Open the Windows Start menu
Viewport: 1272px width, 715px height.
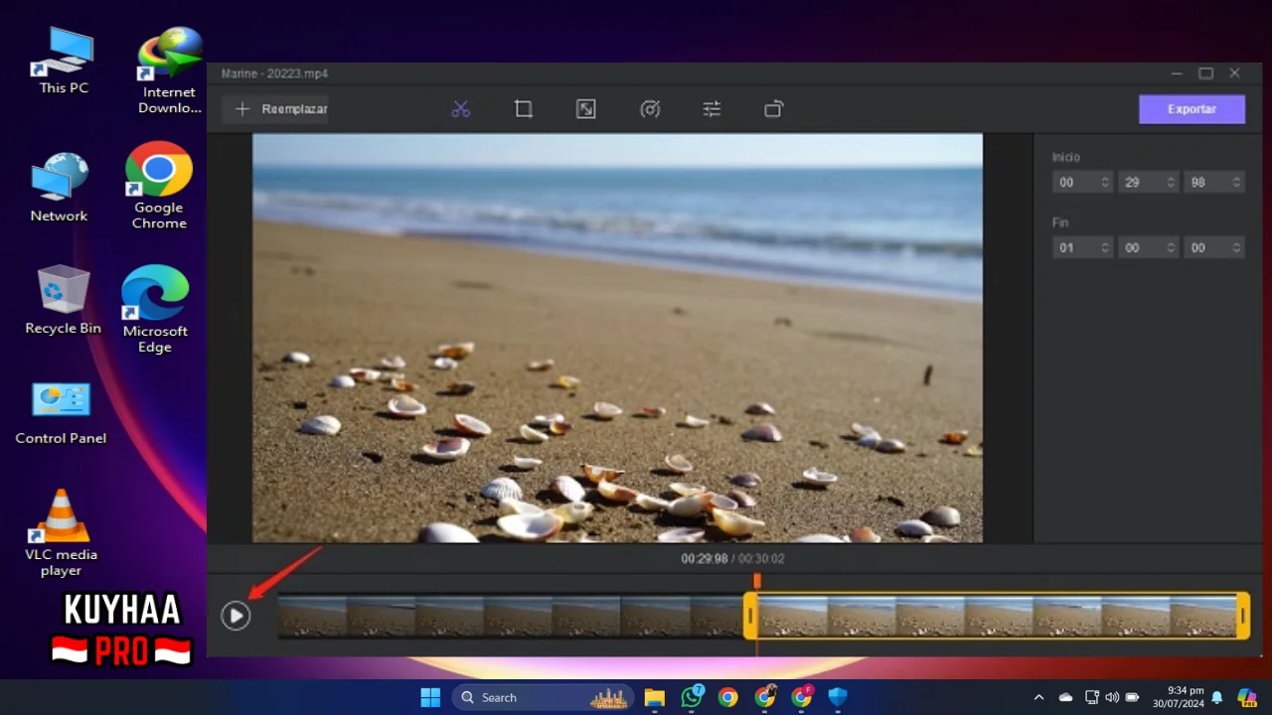coord(430,697)
